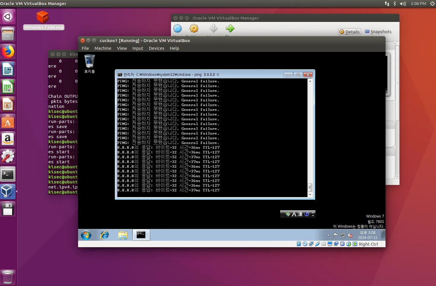Click the Show desktop strip on guest taskbar
The width and height of the screenshot is (436, 286).
coord(383,235)
